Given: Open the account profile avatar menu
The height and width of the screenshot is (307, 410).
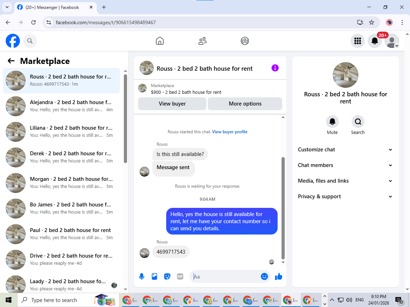Looking at the screenshot, I should [392, 41].
